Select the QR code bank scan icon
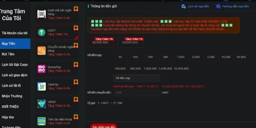Screen dimensions: 256x128 pyautogui.click(x=41, y=14)
